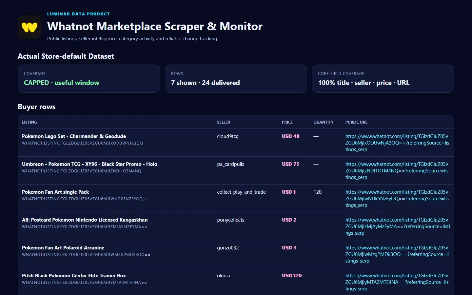This screenshot has height=295, width=472.
Task: Click the listing ID ending MJIXODUWNJA3OQ==
Action: pos(85,143)
